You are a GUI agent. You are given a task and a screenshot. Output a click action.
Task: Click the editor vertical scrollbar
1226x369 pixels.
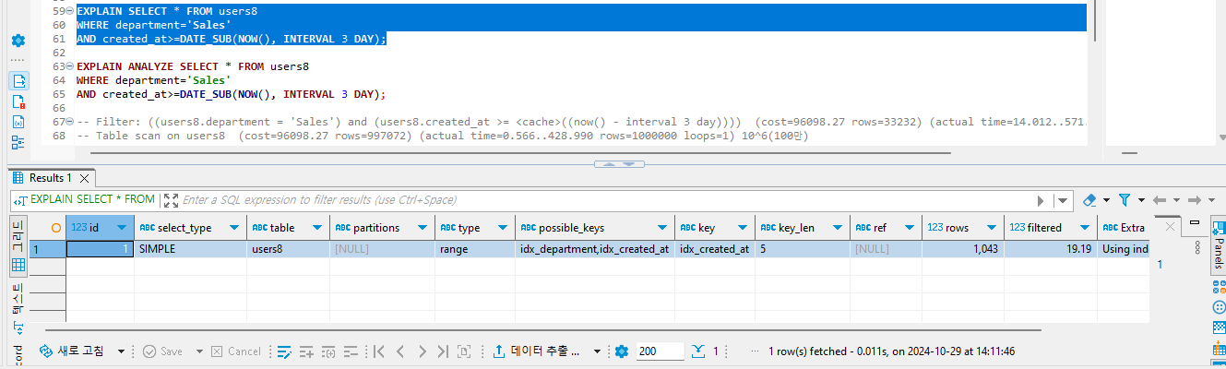click(1095, 20)
